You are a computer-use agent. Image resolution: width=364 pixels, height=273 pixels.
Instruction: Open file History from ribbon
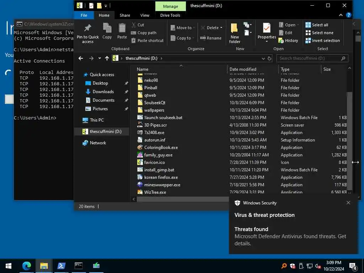[x=288, y=41]
